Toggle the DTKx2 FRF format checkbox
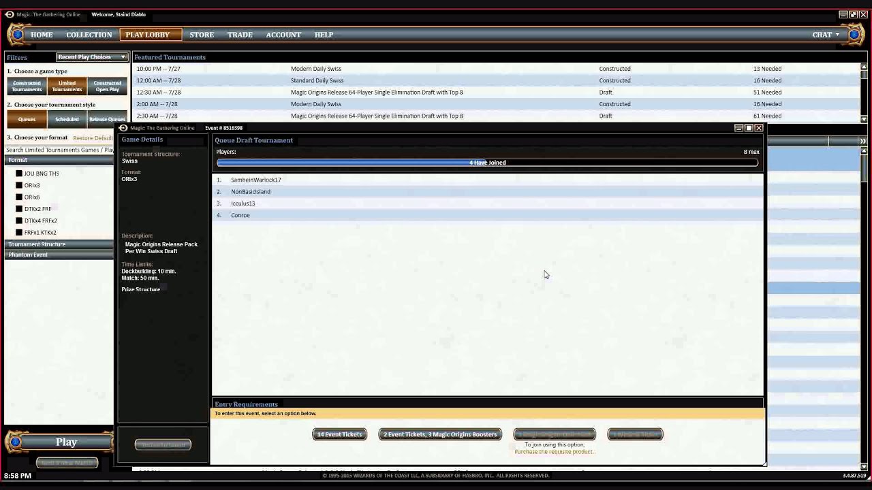Viewport: 872px width, 490px height. 19,209
